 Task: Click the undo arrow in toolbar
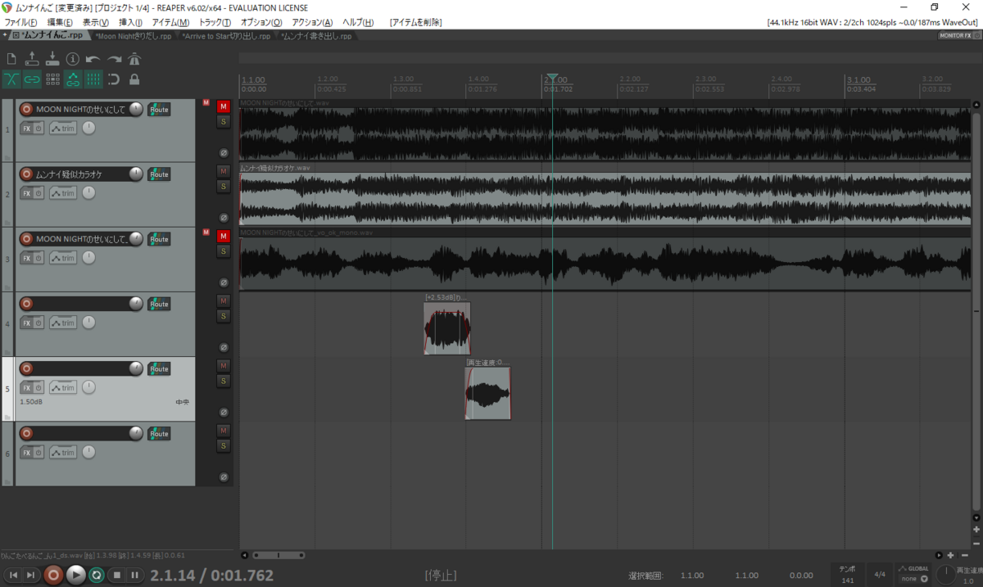(93, 59)
